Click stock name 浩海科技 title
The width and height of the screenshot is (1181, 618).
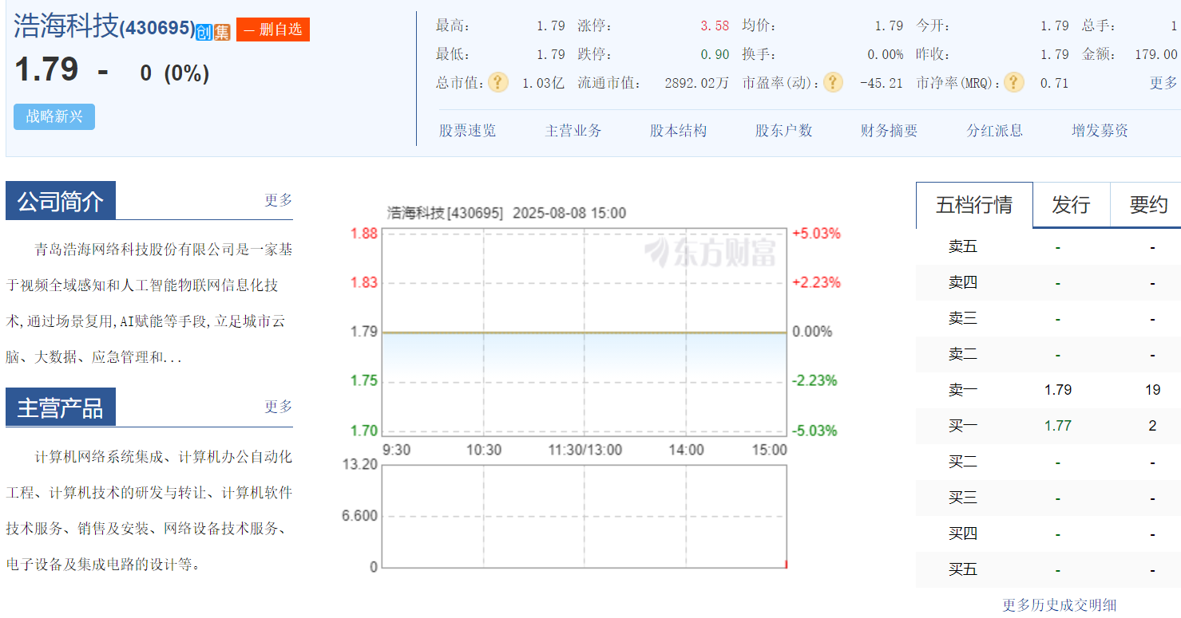[x=66, y=26]
